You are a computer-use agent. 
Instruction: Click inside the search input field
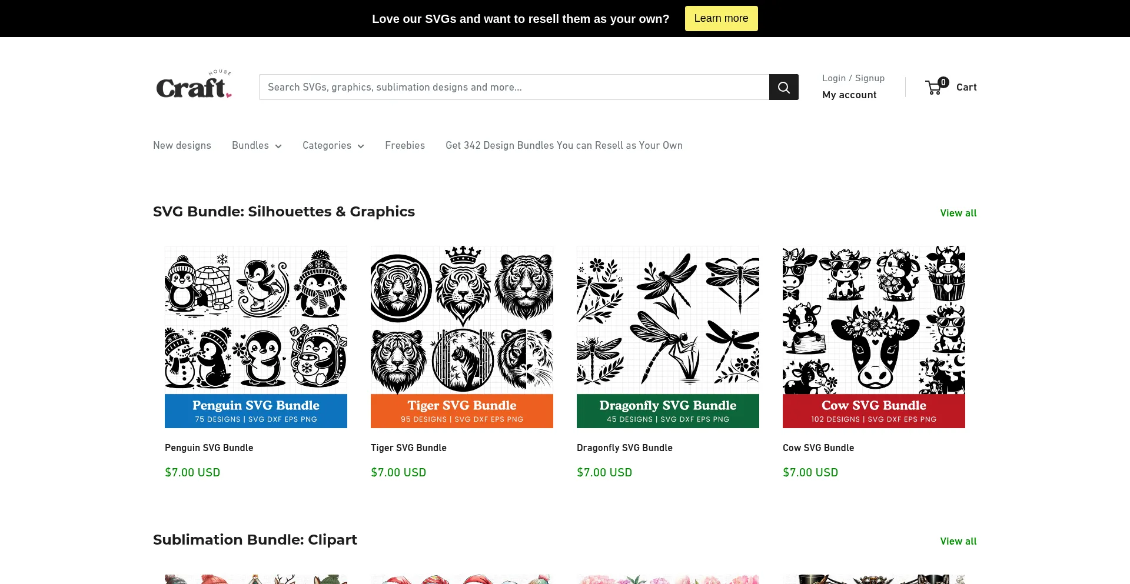pos(512,86)
